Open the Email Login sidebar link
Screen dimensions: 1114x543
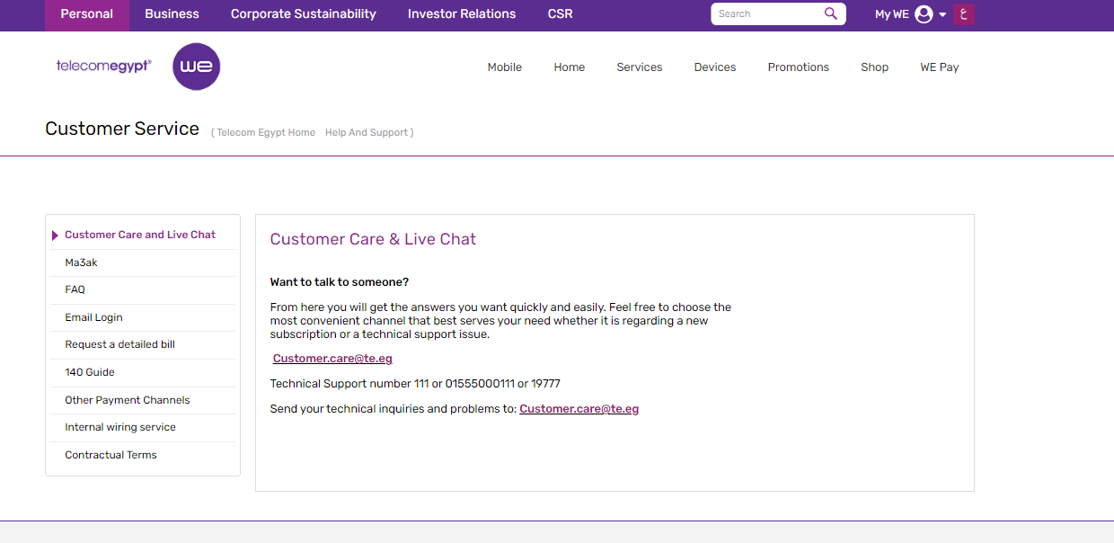93,317
